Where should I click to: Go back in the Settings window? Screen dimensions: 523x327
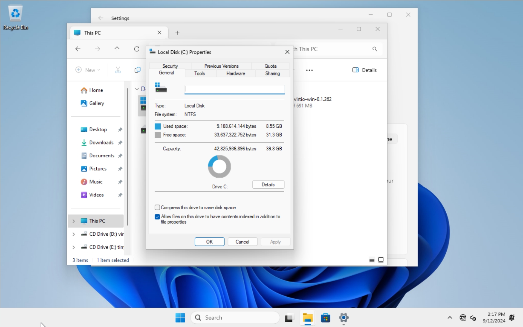tap(101, 18)
